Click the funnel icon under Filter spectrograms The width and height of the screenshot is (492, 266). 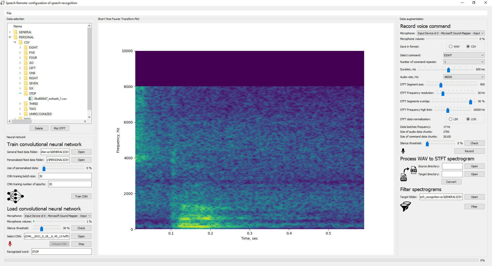point(406,207)
